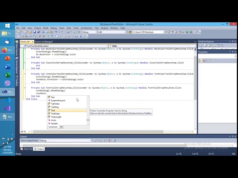Open the Analyze menu
The width and height of the screenshot is (238, 178).
point(104,28)
